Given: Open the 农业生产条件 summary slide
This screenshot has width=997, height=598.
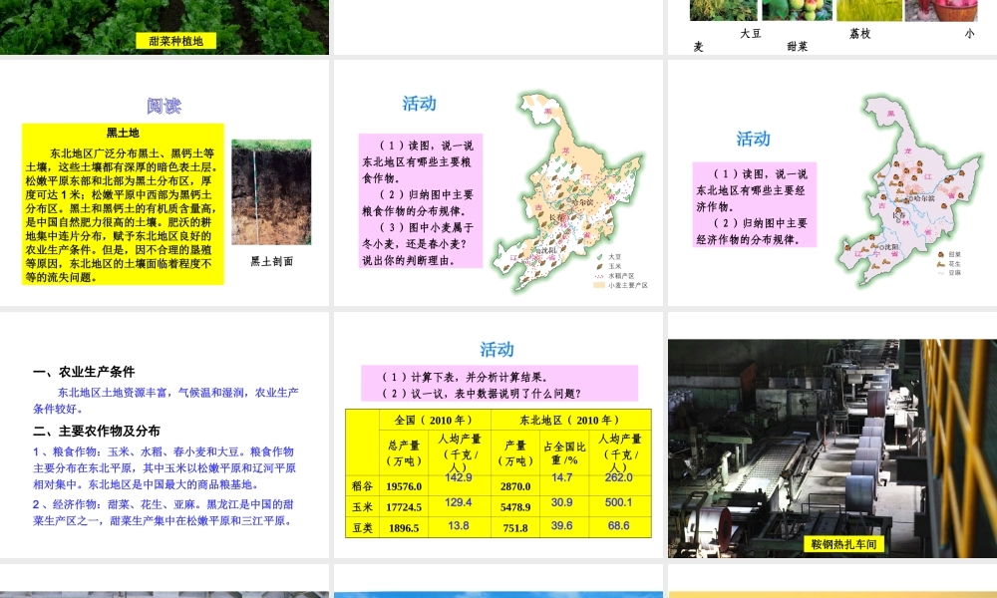Looking at the screenshot, I should [165, 435].
